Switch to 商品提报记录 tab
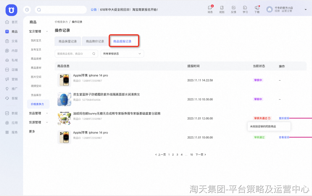This screenshot has width=312, height=196. pos(122,41)
